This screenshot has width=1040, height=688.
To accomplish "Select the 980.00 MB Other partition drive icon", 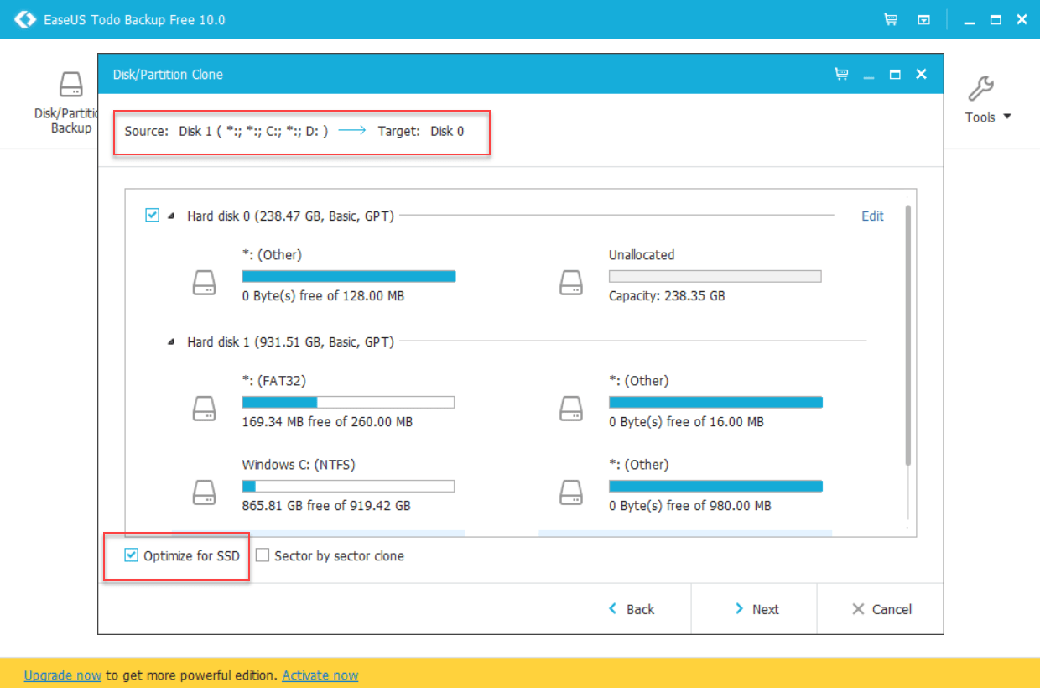I will pyautogui.click(x=571, y=492).
